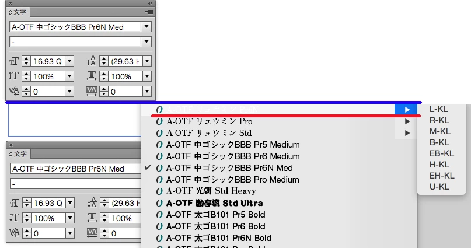The width and height of the screenshot is (471, 248).
Task: Click font name field in upper panel
Action: tap(75, 27)
